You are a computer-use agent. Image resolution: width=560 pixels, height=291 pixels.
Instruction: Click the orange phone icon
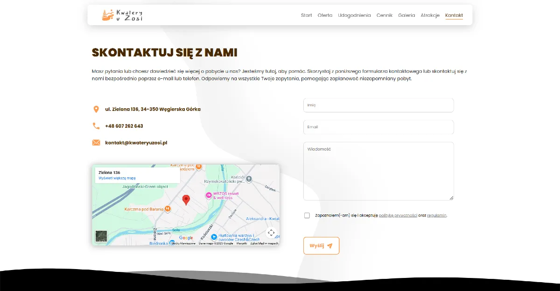point(96,126)
